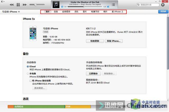Select the 此 iPhone 上 tab
The image size is (169, 112).
coord(118,12)
